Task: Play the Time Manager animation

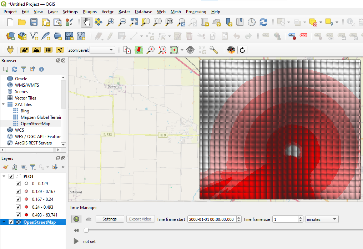Action: tap(76, 242)
